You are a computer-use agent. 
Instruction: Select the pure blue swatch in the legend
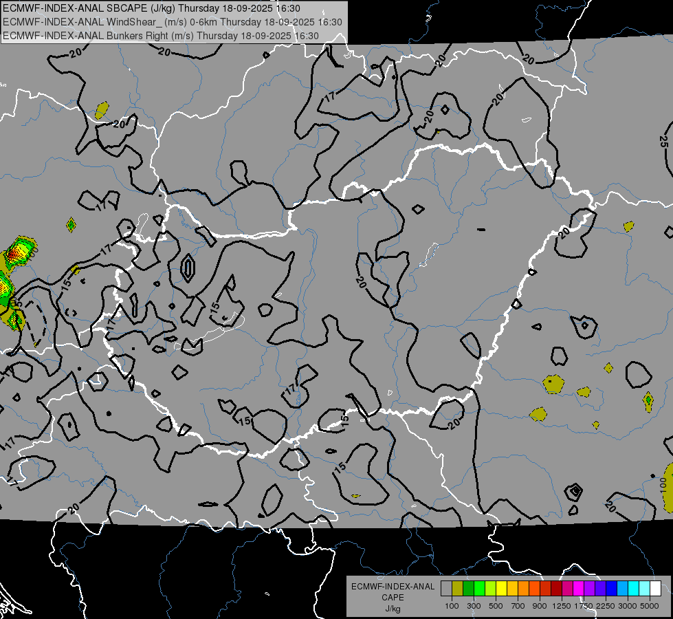(x=611, y=589)
